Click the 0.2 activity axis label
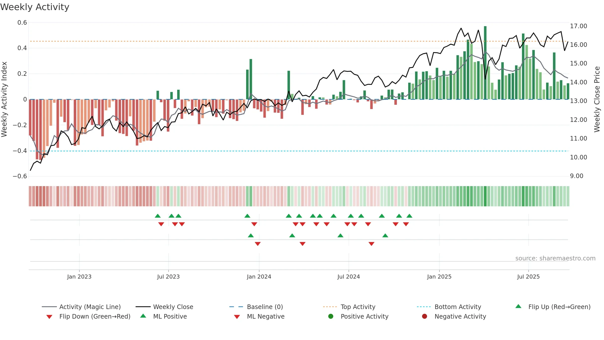This screenshot has height=340, width=604. tap(22, 74)
